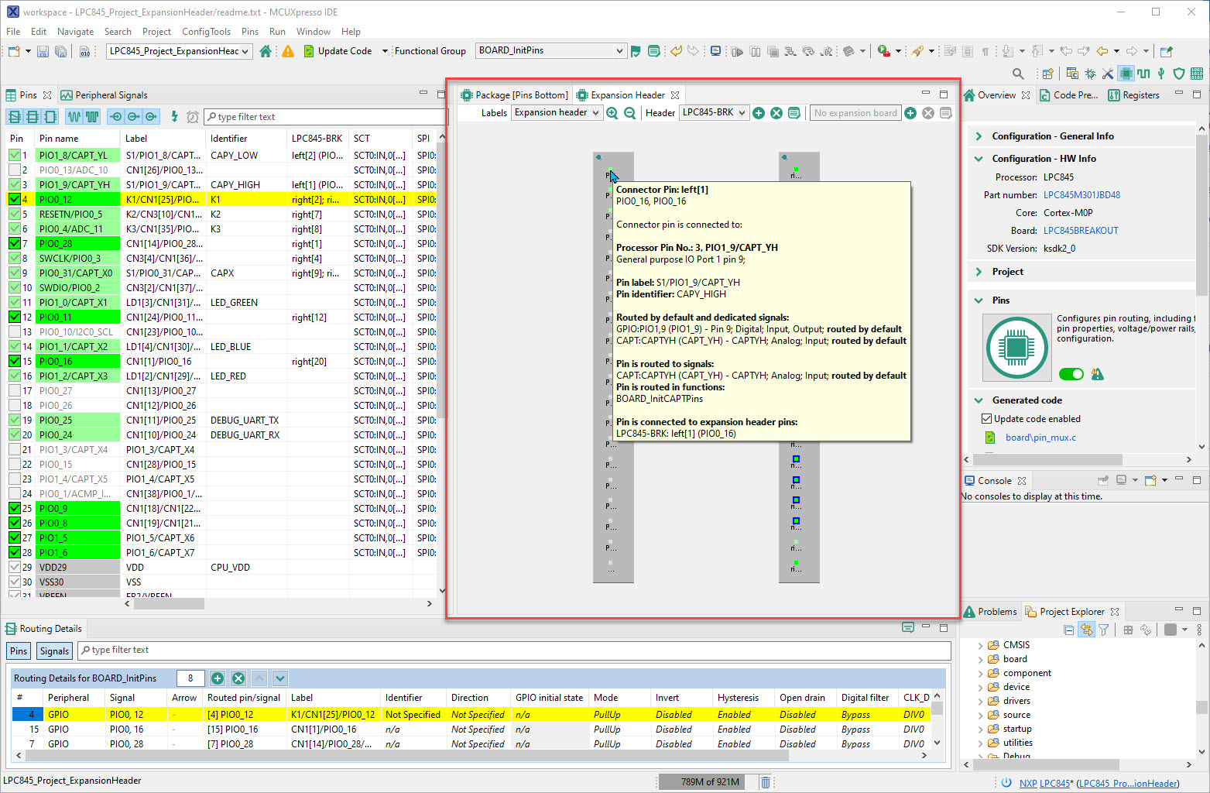Click the yellow warning triangle icon

[x=288, y=51]
